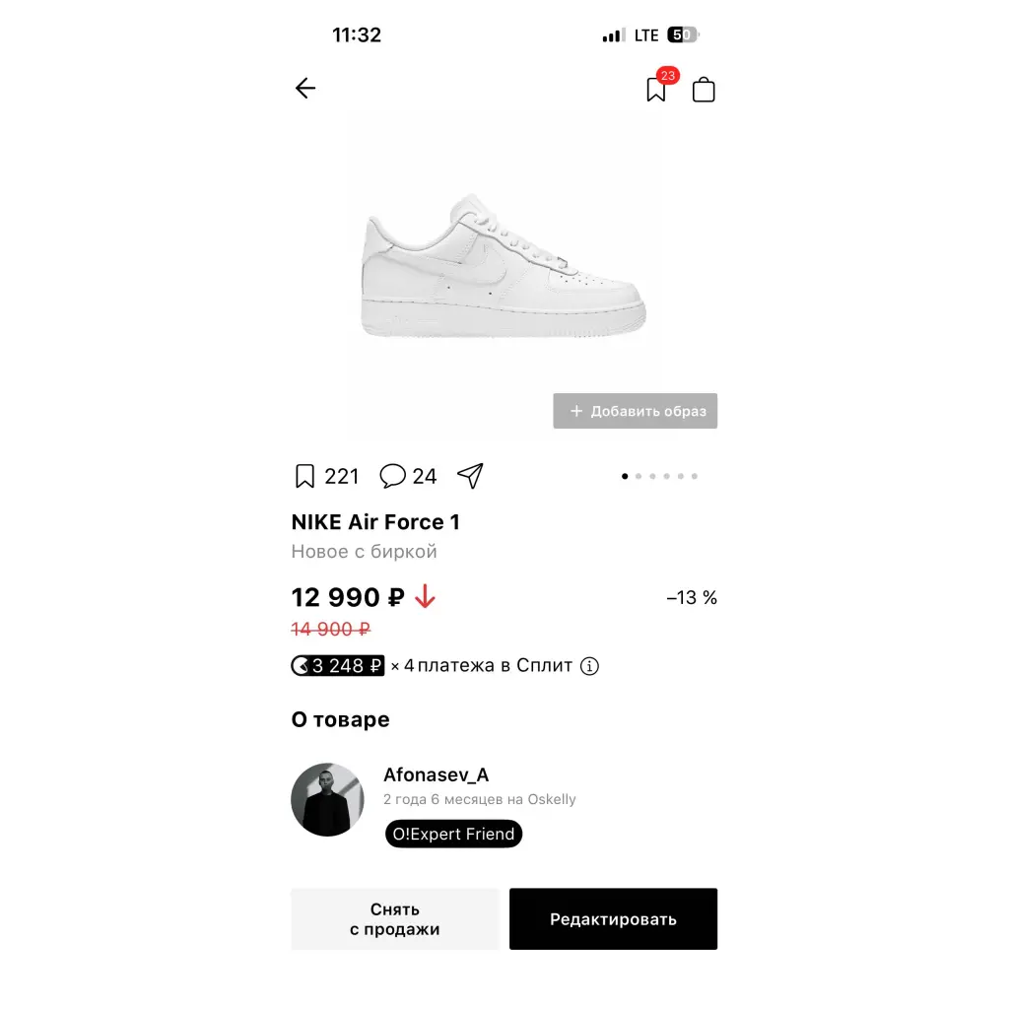The height and width of the screenshot is (1009, 1009).
Task: Click Снять с продажи button
Action: tap(395, 919)
